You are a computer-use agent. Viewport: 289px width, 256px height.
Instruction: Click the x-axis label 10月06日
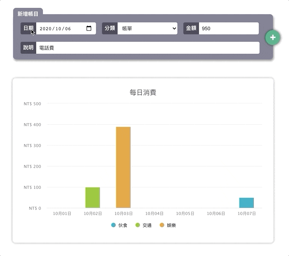coord(216,213)
